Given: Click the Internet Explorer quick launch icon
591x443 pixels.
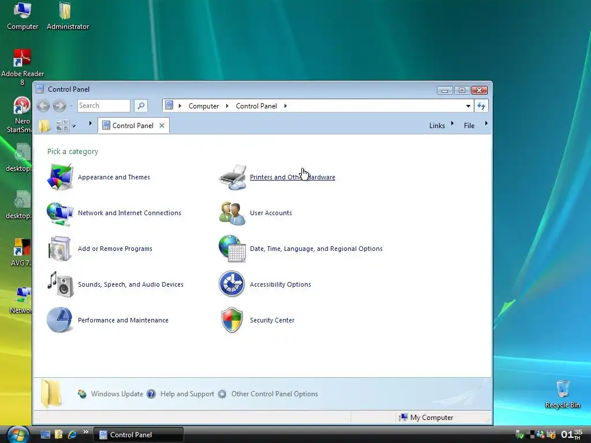Looking at the screenshot, I should (72, 434).
